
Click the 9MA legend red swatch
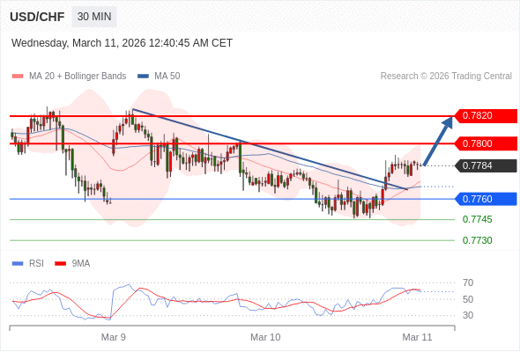tap(60, 264)
